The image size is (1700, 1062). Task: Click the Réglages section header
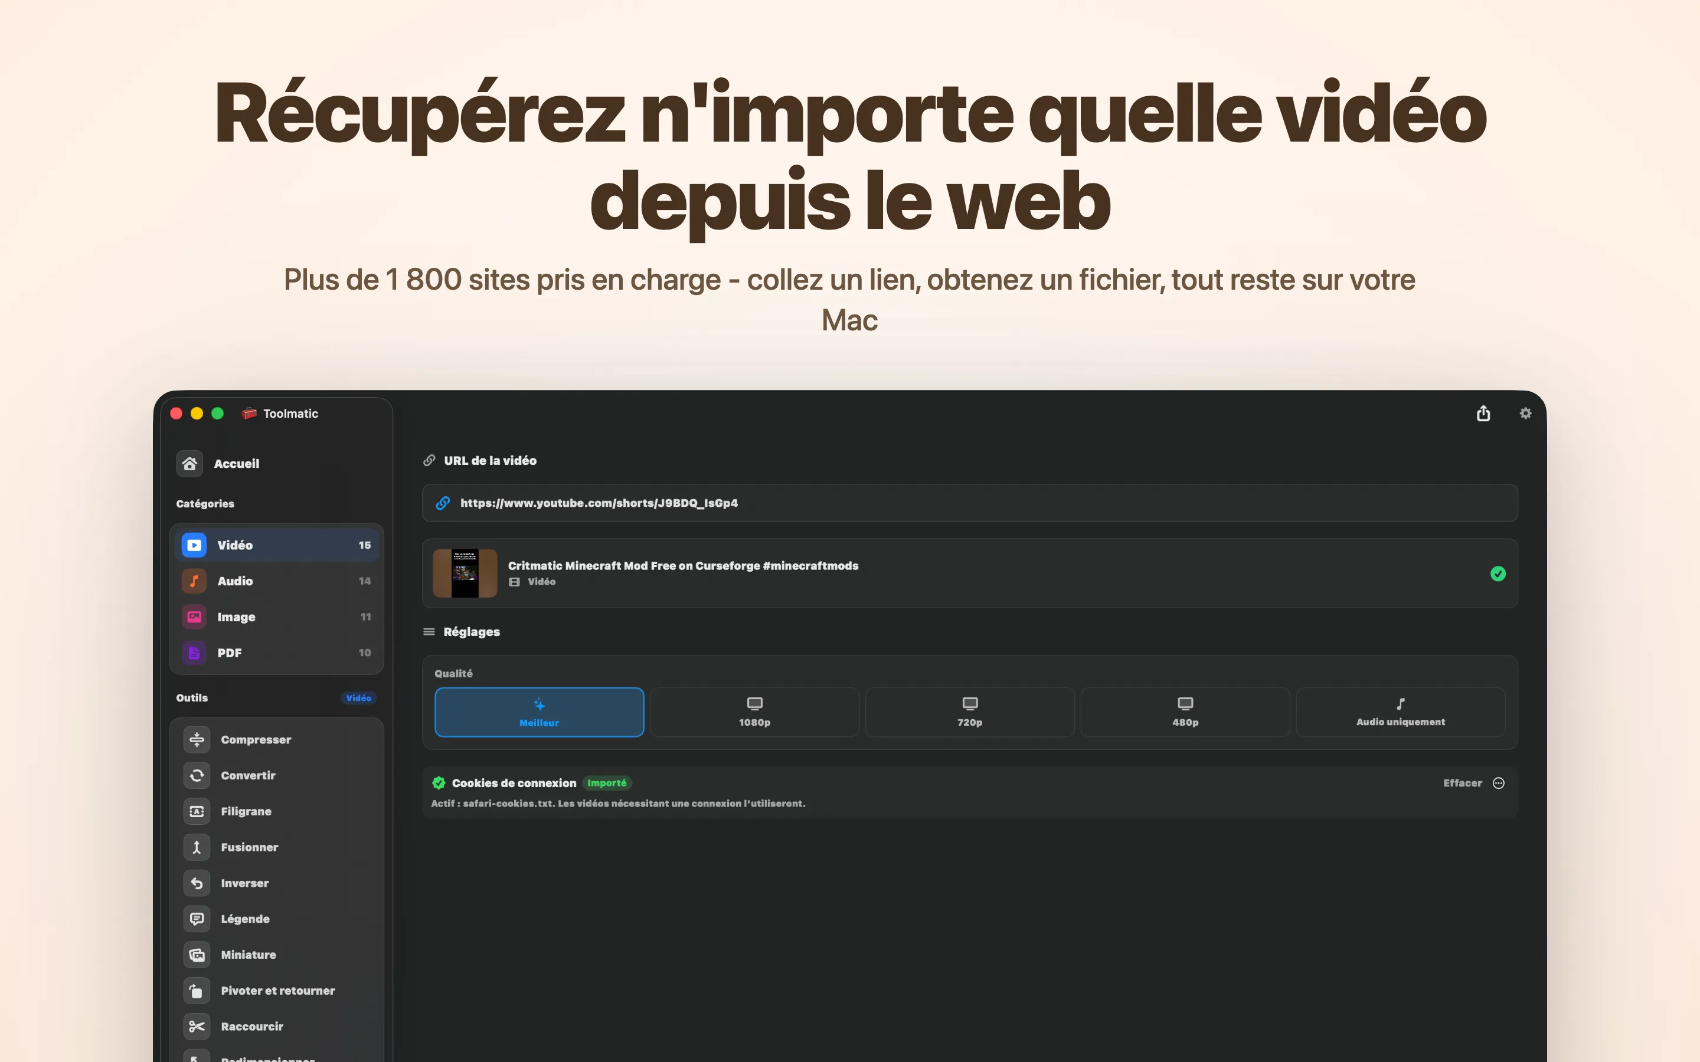point(472,631)
